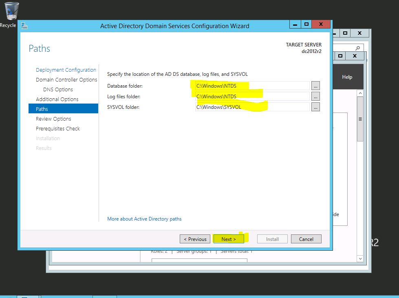This screenshot has height=298, width=399.
Task: Click the Log files folder path field
Action: (252, 97)
